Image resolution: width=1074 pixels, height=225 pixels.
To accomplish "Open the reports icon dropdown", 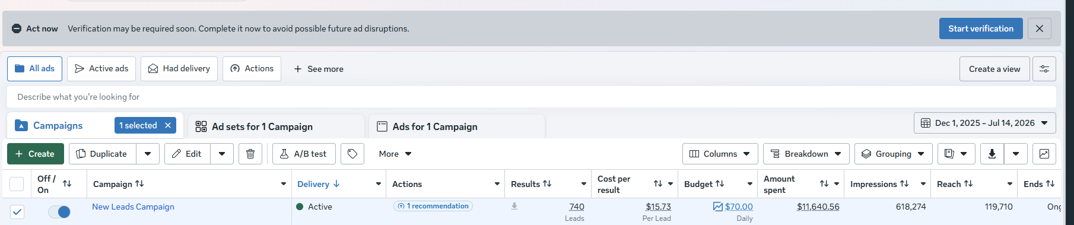I will click(x=956, y=154).
